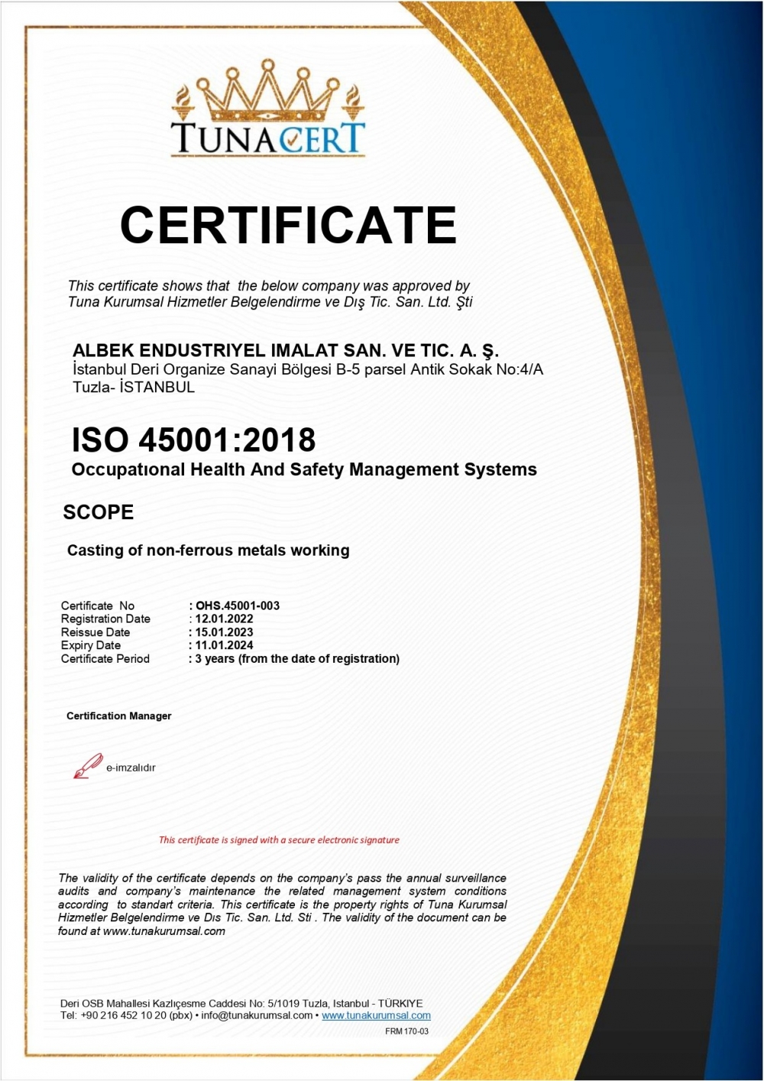Click the 'Casting of non-ferrous metals working' text
This screenshot has height=1081, width=764.
[x=208, y=550]
